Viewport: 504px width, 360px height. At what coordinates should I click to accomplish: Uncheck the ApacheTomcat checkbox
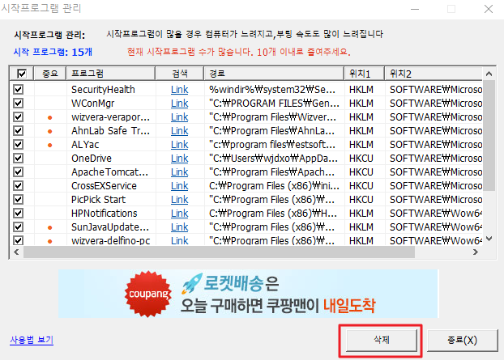(x=19, y=172)
